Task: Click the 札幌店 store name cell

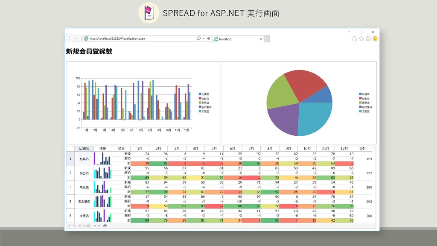Action: (84, 159)
